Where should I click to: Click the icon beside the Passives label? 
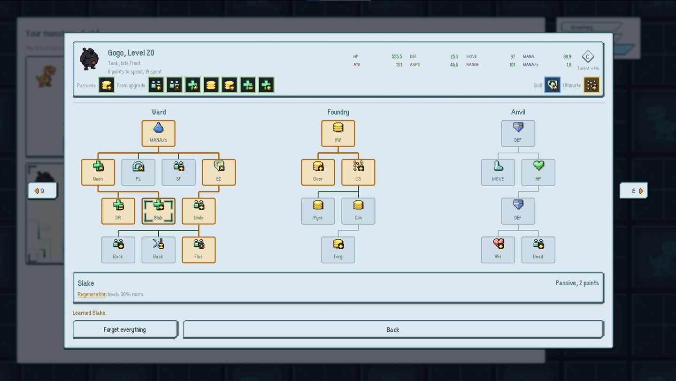coord(107,85)
